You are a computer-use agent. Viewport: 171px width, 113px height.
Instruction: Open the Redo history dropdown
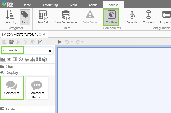[82, 42]
